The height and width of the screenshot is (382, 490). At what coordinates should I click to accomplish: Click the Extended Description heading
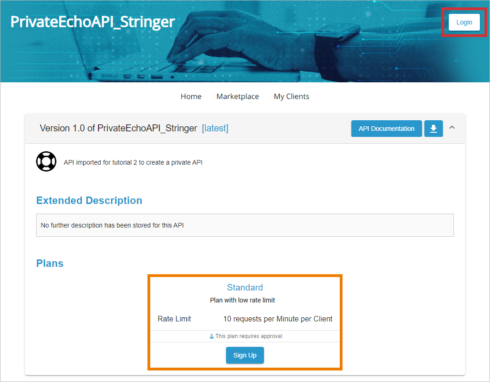(89, 200)
